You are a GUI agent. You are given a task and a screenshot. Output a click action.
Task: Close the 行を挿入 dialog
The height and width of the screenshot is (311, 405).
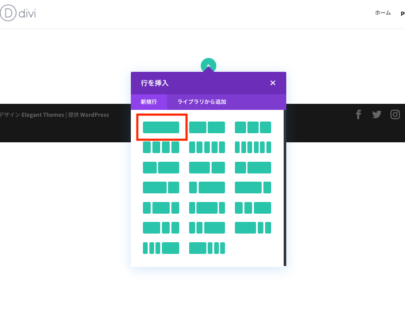tap(272, 83)
